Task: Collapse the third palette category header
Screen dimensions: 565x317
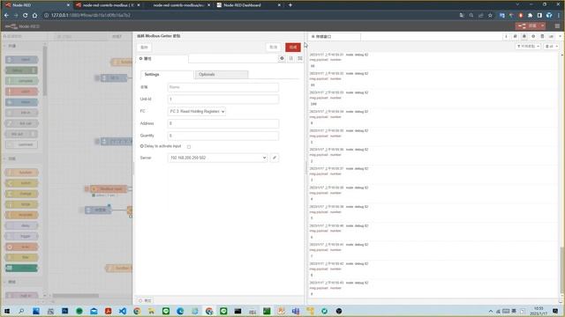Action: point(23,282)
